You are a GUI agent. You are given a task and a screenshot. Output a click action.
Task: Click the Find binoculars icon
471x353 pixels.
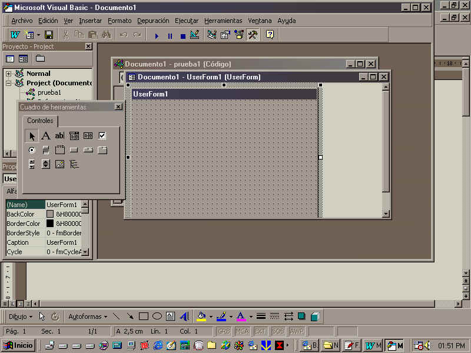click(106, 35)
